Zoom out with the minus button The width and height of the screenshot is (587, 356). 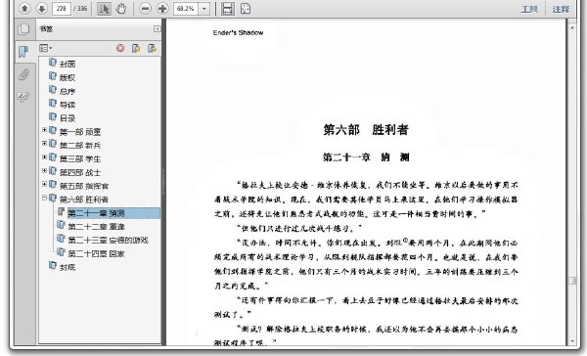145,8
